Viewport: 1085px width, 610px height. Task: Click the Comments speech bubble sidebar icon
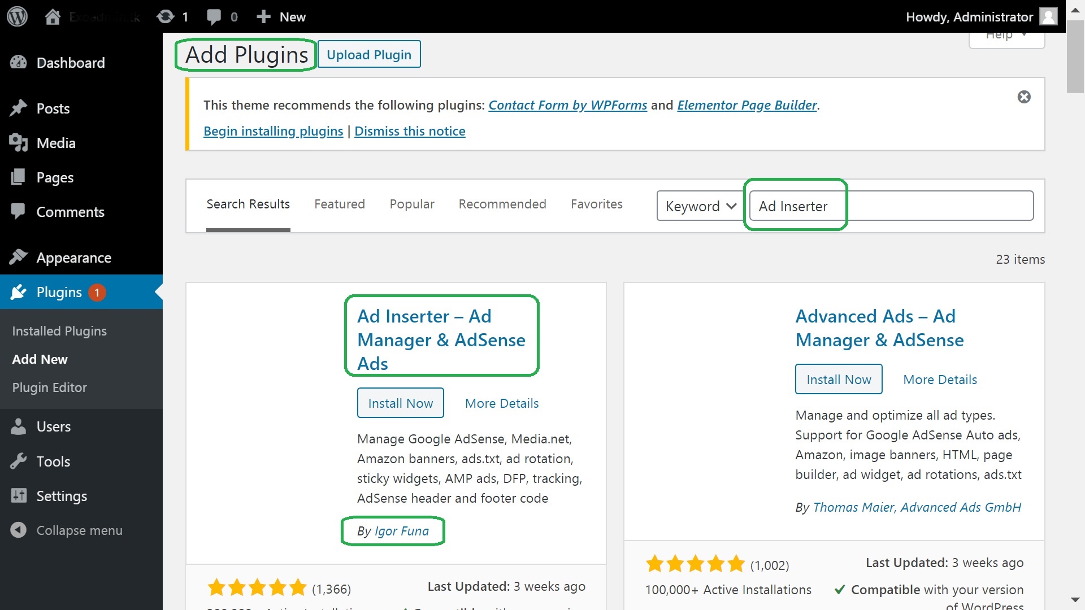coord(18,211)
